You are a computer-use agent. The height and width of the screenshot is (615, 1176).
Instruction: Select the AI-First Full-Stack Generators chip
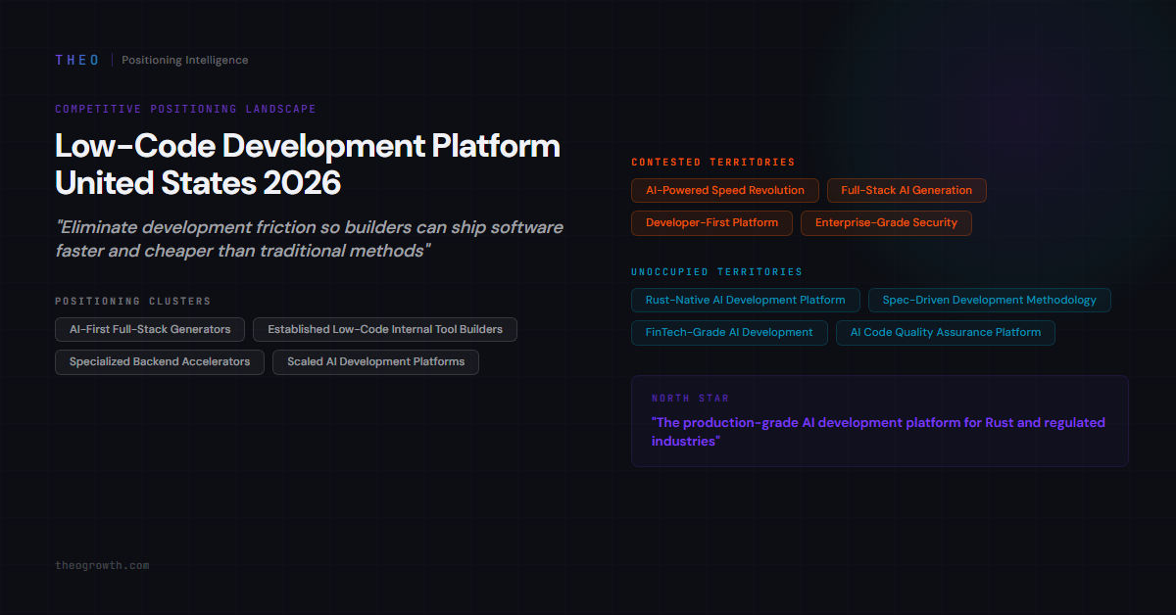pos(150,329)
